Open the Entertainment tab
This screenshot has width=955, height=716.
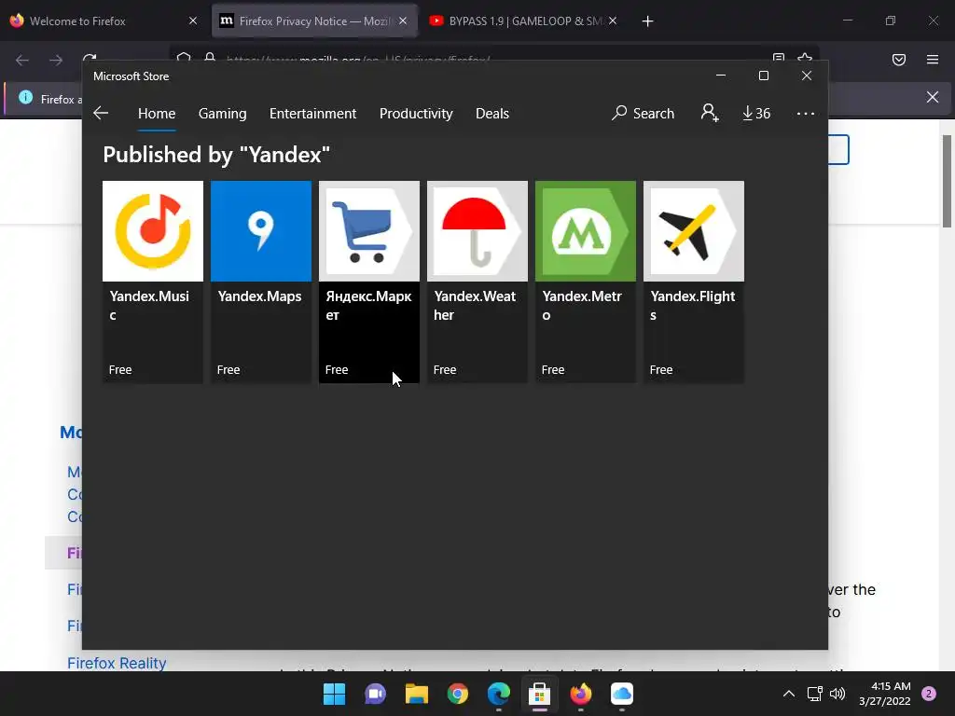312,113
